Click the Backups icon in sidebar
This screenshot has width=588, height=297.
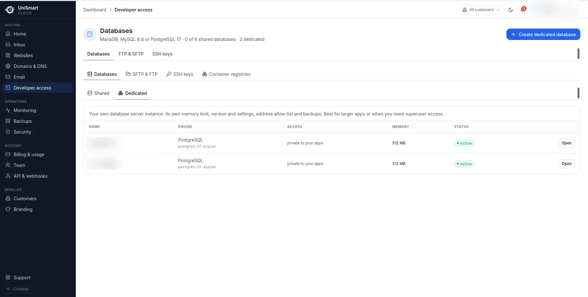click(8, 121)
